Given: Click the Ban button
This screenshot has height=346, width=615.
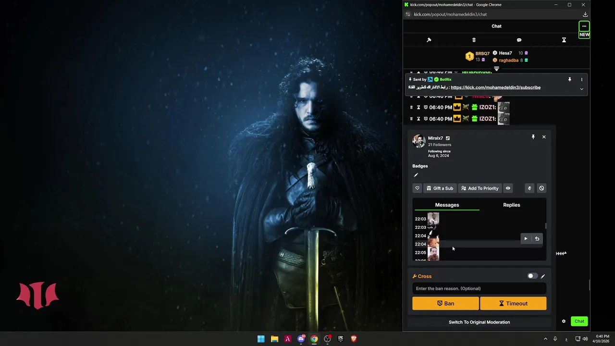Looking at the screenshot, I should tap(445, 303).
